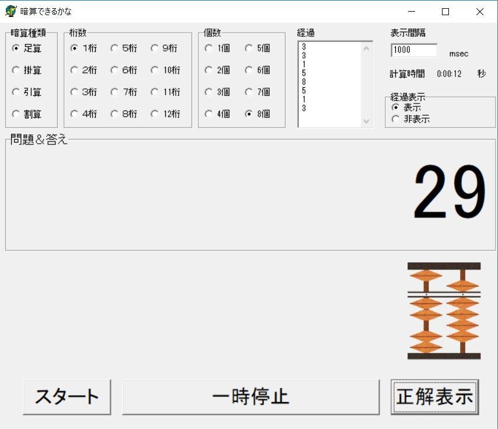Close the 暗算できるかな window
This screenshot has width=498, height=429.
480,12
